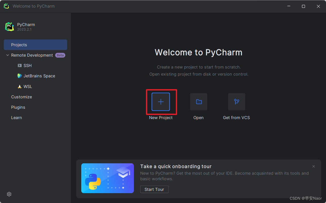Click the 2023.2.1 version text

click(24, 29)
